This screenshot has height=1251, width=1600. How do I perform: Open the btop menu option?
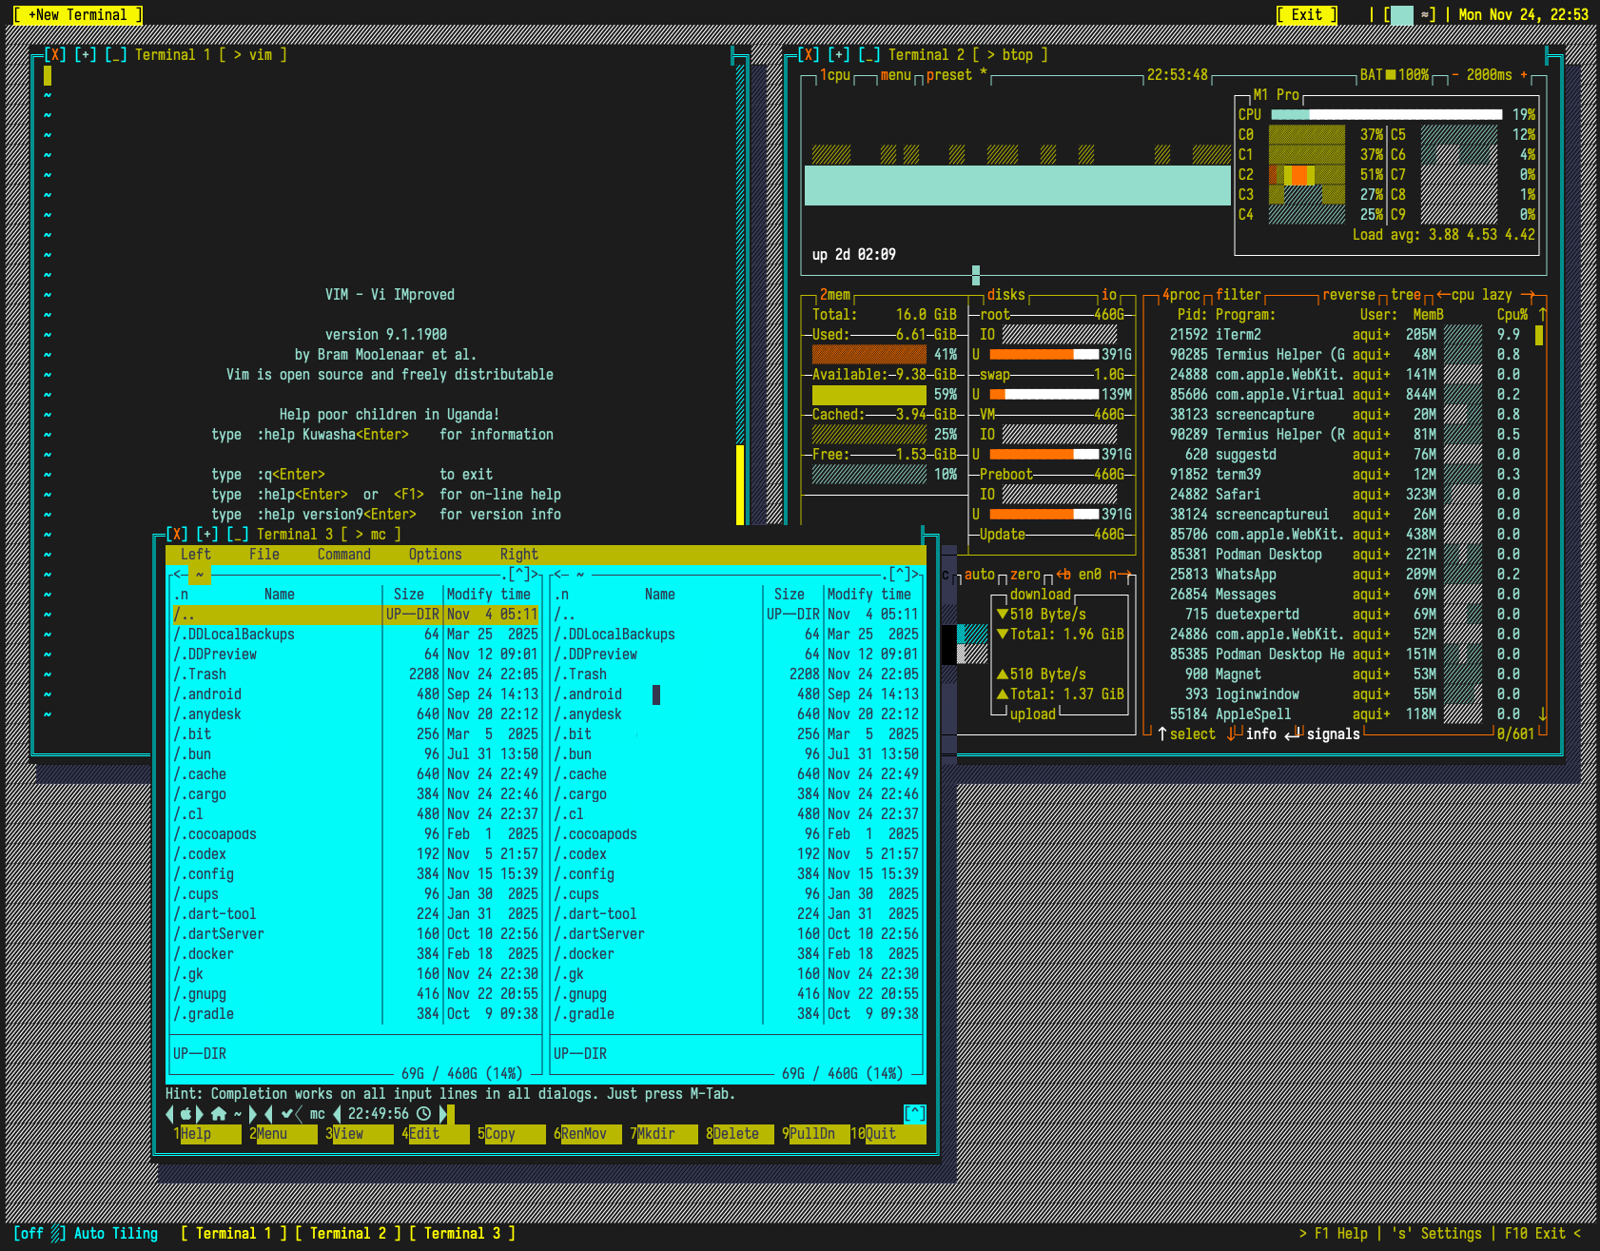896,75
